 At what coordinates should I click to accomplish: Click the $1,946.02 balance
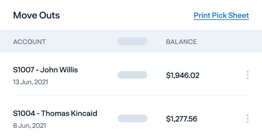coord(182,76)
